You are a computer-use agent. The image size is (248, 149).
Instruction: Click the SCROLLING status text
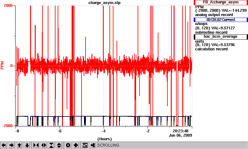(108, 145)
